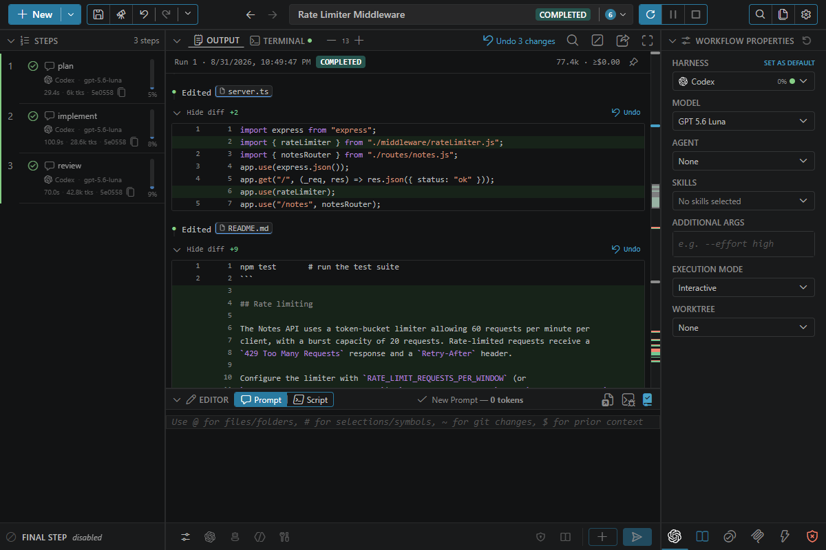
Task: Toggle fullscreen output view
Action: pos(647,41)
